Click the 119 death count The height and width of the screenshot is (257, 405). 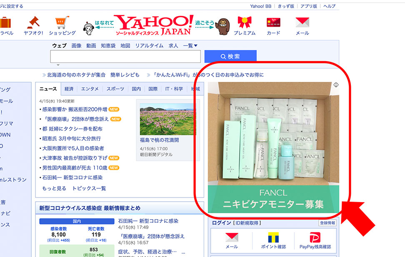coord(96,235)
